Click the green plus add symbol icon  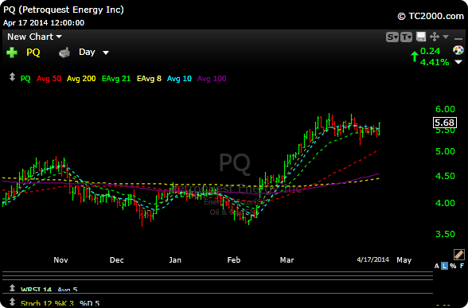12,53
